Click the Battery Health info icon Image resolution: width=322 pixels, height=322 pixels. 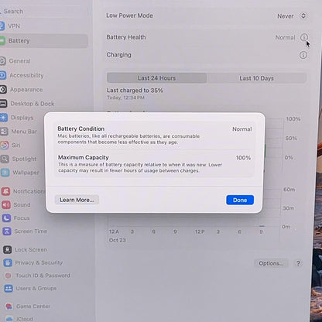(x=304, y=37)
